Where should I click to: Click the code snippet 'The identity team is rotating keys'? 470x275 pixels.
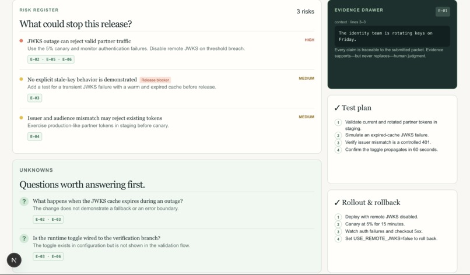392,36
